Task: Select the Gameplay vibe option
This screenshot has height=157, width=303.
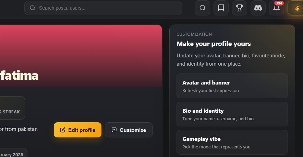Action: pyautogui.click(x=232, y=142)
